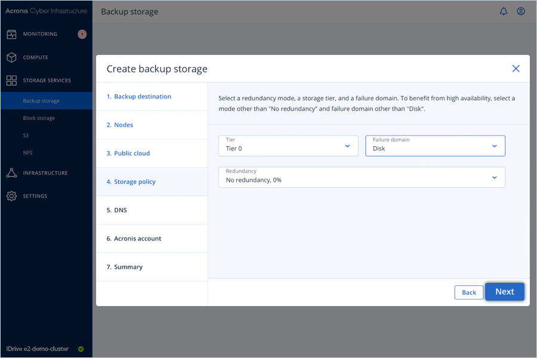This screenshot has width=537, height=358.
Task: Click the Infrastructure nodes icon
Action: pyautogui.click(x=11, y=173)
